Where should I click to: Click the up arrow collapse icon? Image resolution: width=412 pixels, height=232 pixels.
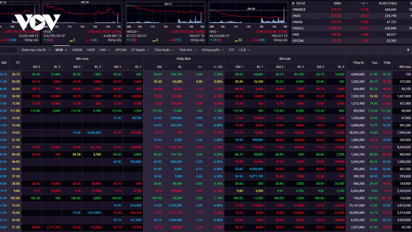(x=408, y=50)
